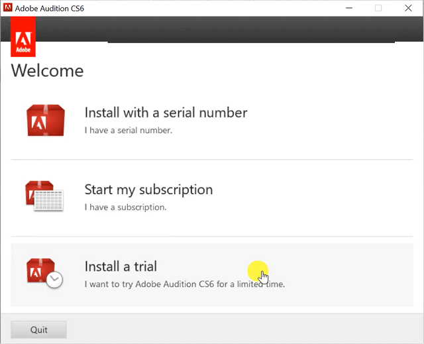Close the Adobe Audition CS6 installer window
This screenshot has width=424, height=344.
point(409,8)
